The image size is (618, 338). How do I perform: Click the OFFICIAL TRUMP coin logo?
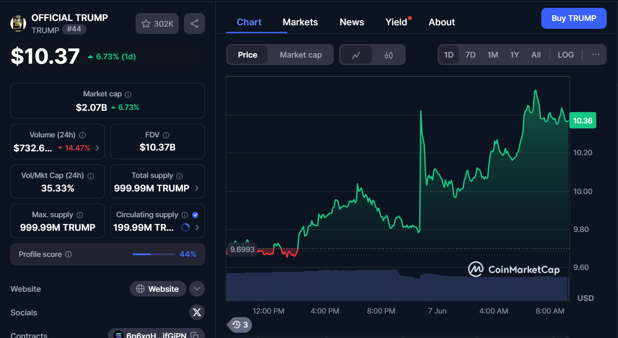pyautogui.click(x=18, y=24)
